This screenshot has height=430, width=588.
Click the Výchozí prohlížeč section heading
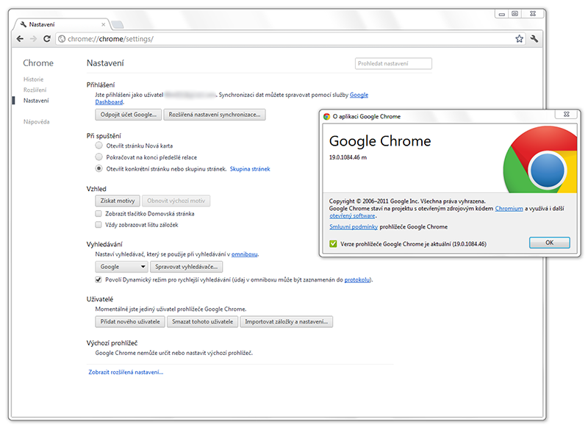point(112,343)
